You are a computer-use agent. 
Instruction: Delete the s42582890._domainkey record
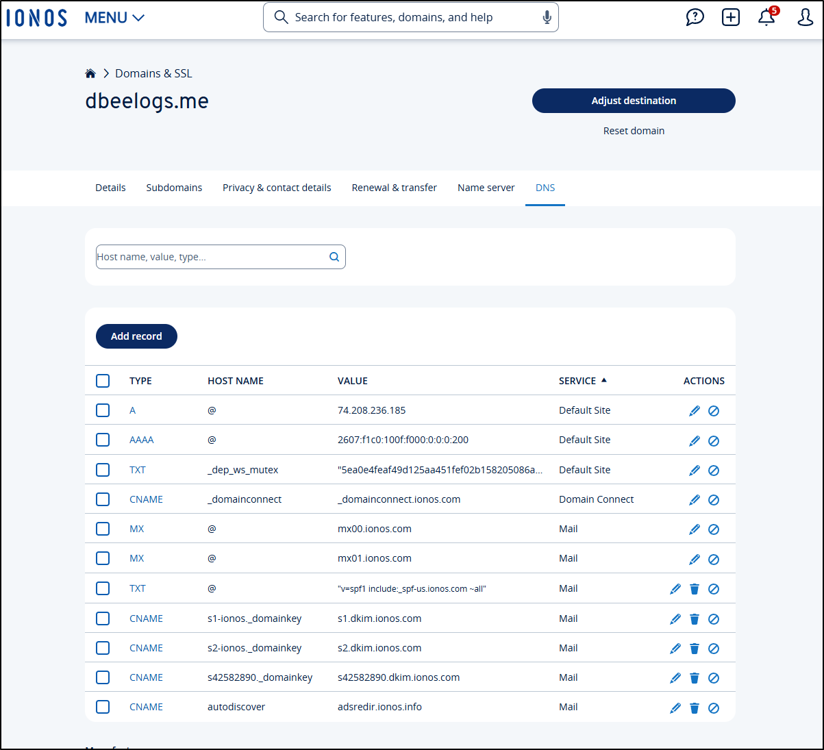pyautogui.click(x=695, y=678)
